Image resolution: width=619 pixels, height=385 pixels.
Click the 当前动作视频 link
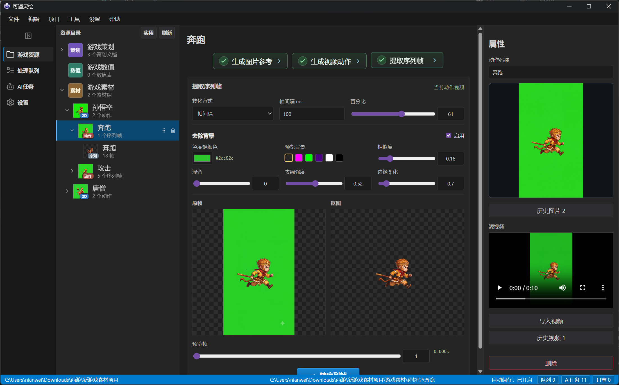[449, 87]
